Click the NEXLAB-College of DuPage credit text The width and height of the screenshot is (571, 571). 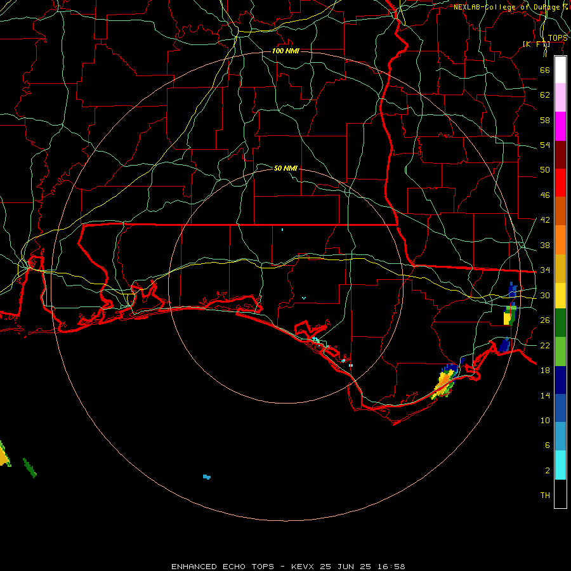[511, 7]
